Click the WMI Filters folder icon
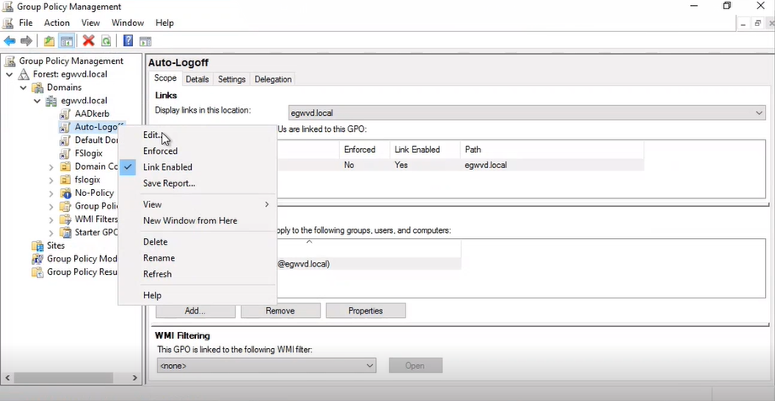This screenshot has width=775, height=401. 66,219
